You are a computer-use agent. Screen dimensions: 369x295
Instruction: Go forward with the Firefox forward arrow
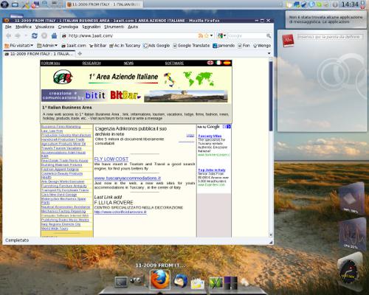(18, 36)
